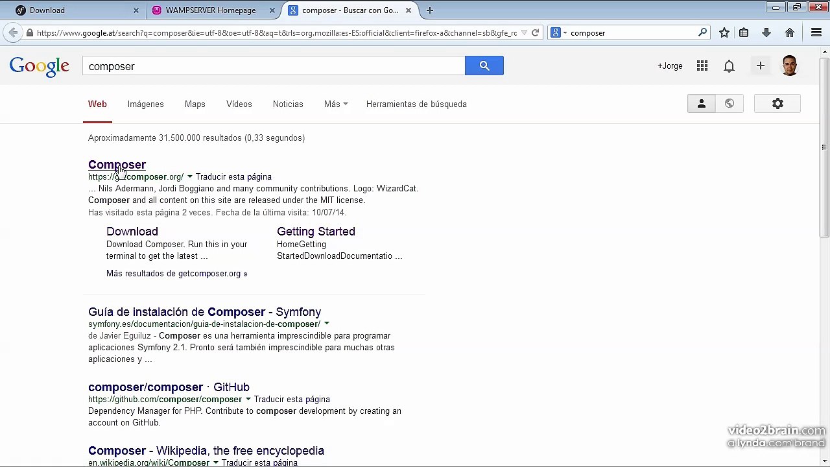The image size is (830, 467).
Task: Open Herramientas de búsqueda
Action: [x=416, y=104]
